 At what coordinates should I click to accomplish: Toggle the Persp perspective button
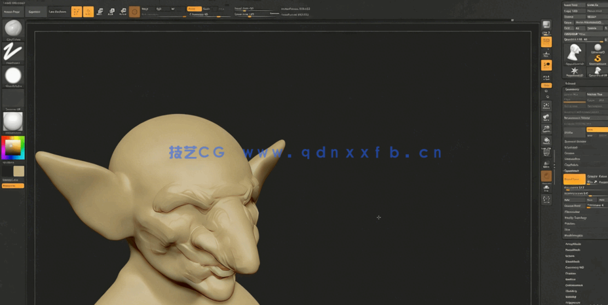click(x=546, y=42)
